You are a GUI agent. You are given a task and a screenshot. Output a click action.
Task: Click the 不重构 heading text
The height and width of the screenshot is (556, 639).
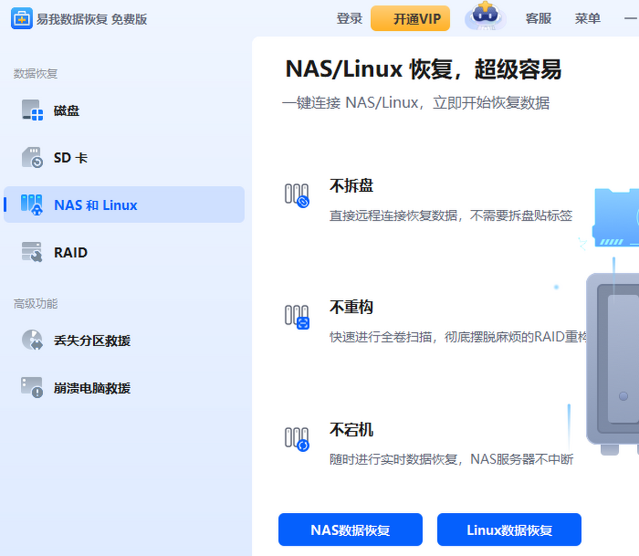coord(351,307)
